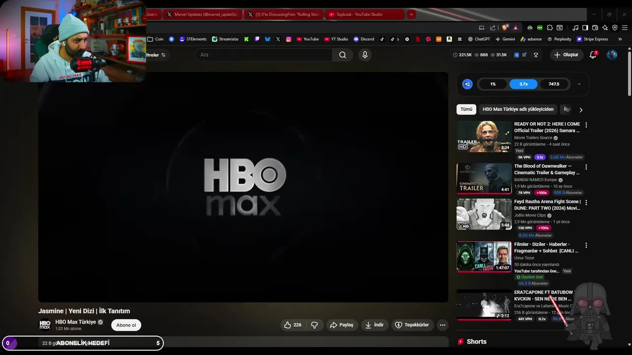Open options menu for Filmler - Diziler video
Image resolution: width=632 pixels, height=355 pixels.
pos(586,245)
